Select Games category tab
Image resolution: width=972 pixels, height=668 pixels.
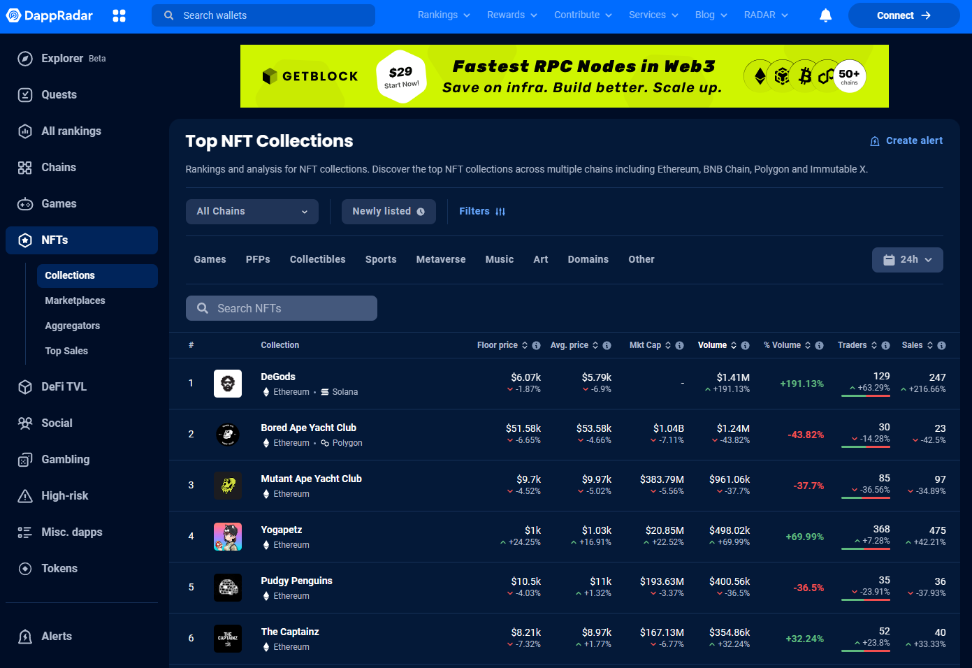tap(210, 259)
